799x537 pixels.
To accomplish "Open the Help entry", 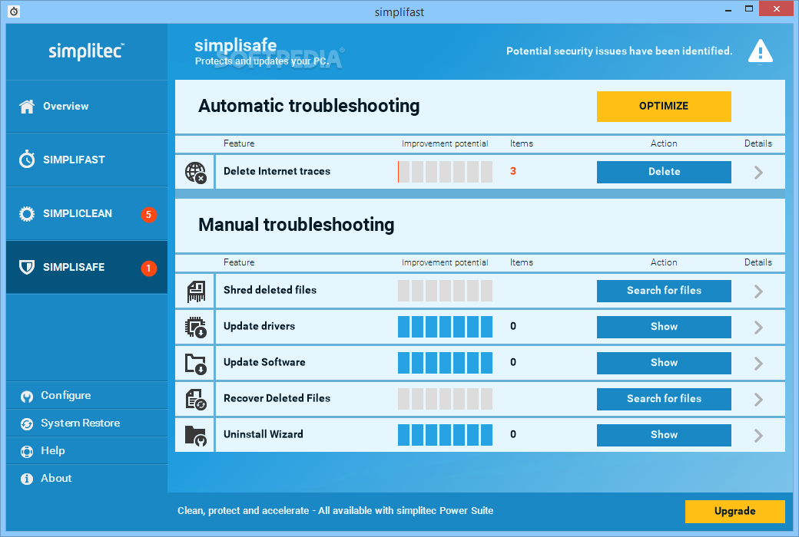I will [x=87, y=450].
